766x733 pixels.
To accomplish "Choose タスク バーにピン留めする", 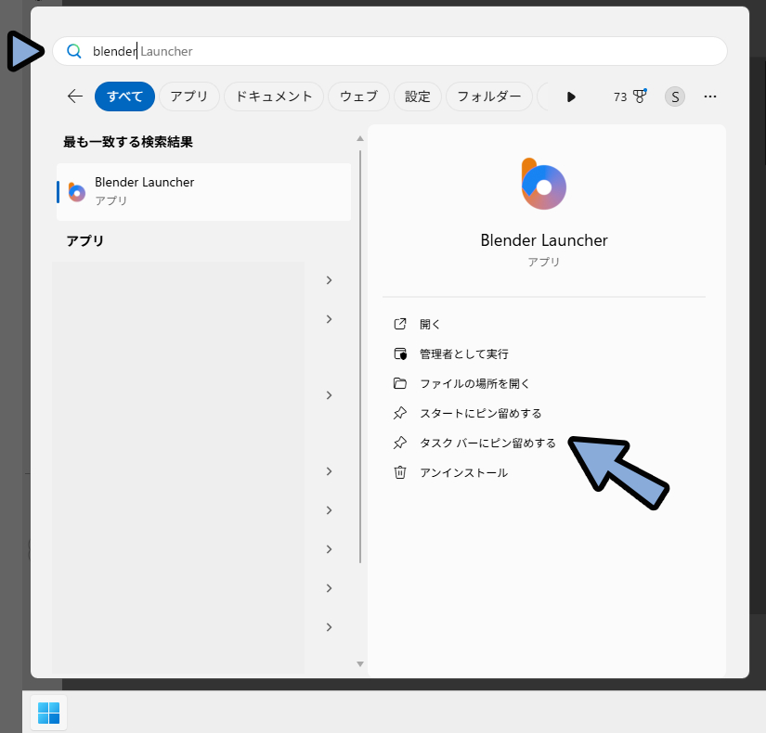I will (487, 444).
